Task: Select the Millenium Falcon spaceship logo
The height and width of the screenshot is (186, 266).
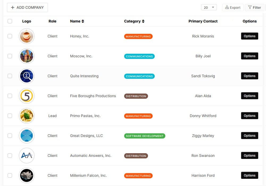Action: (x=27, y=176)
